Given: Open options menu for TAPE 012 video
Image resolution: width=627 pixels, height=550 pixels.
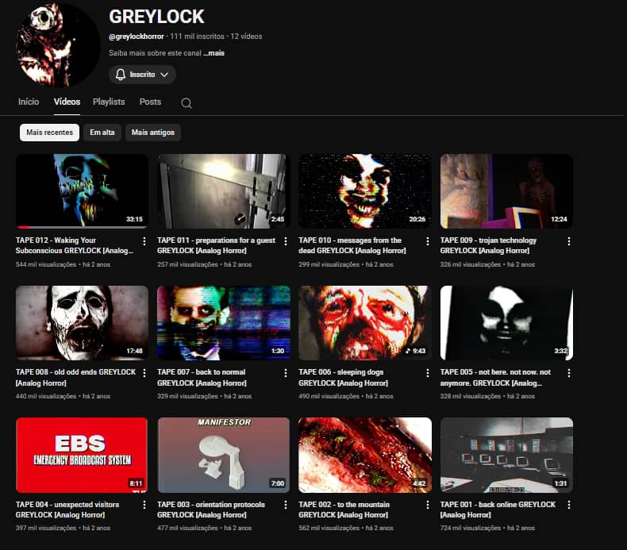Looking at the screenshot, I should coord(144,241).
